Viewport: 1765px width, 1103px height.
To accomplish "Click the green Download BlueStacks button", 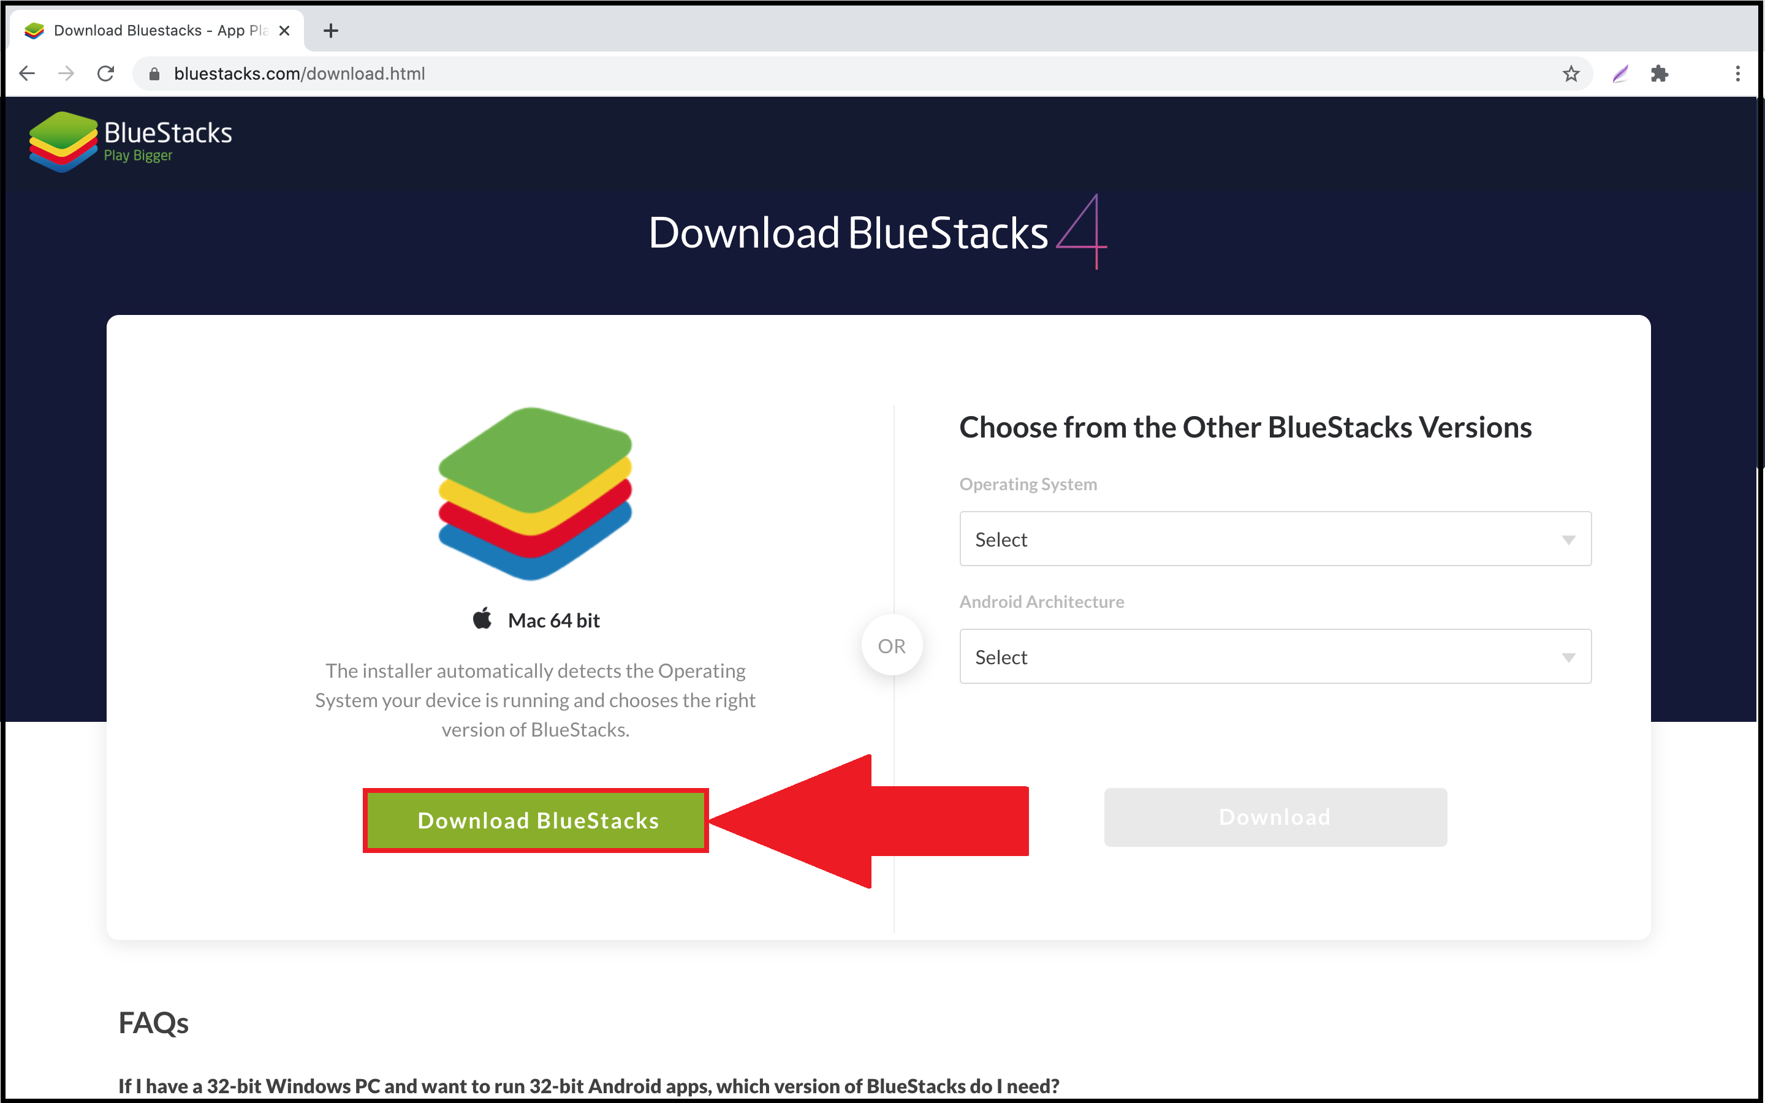I will pyautogui.click(x=537, y=820).
